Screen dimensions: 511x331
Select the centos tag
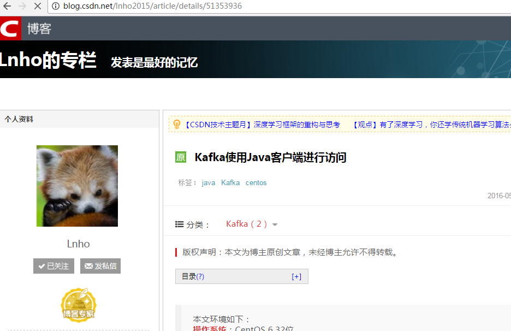click(x=256, y=182)
